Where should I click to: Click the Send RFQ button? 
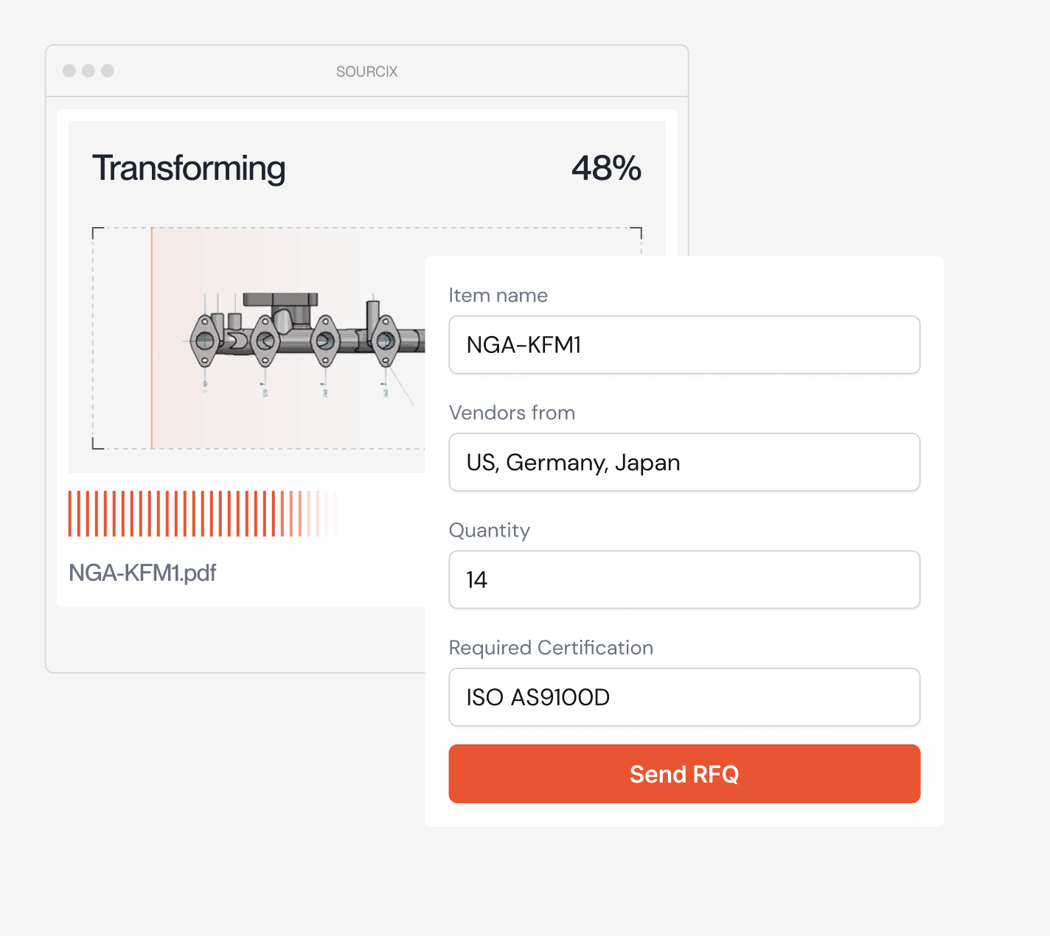(684, 774)
